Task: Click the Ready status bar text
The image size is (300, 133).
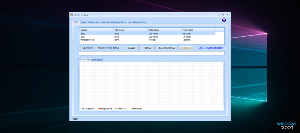Action: 75,119
